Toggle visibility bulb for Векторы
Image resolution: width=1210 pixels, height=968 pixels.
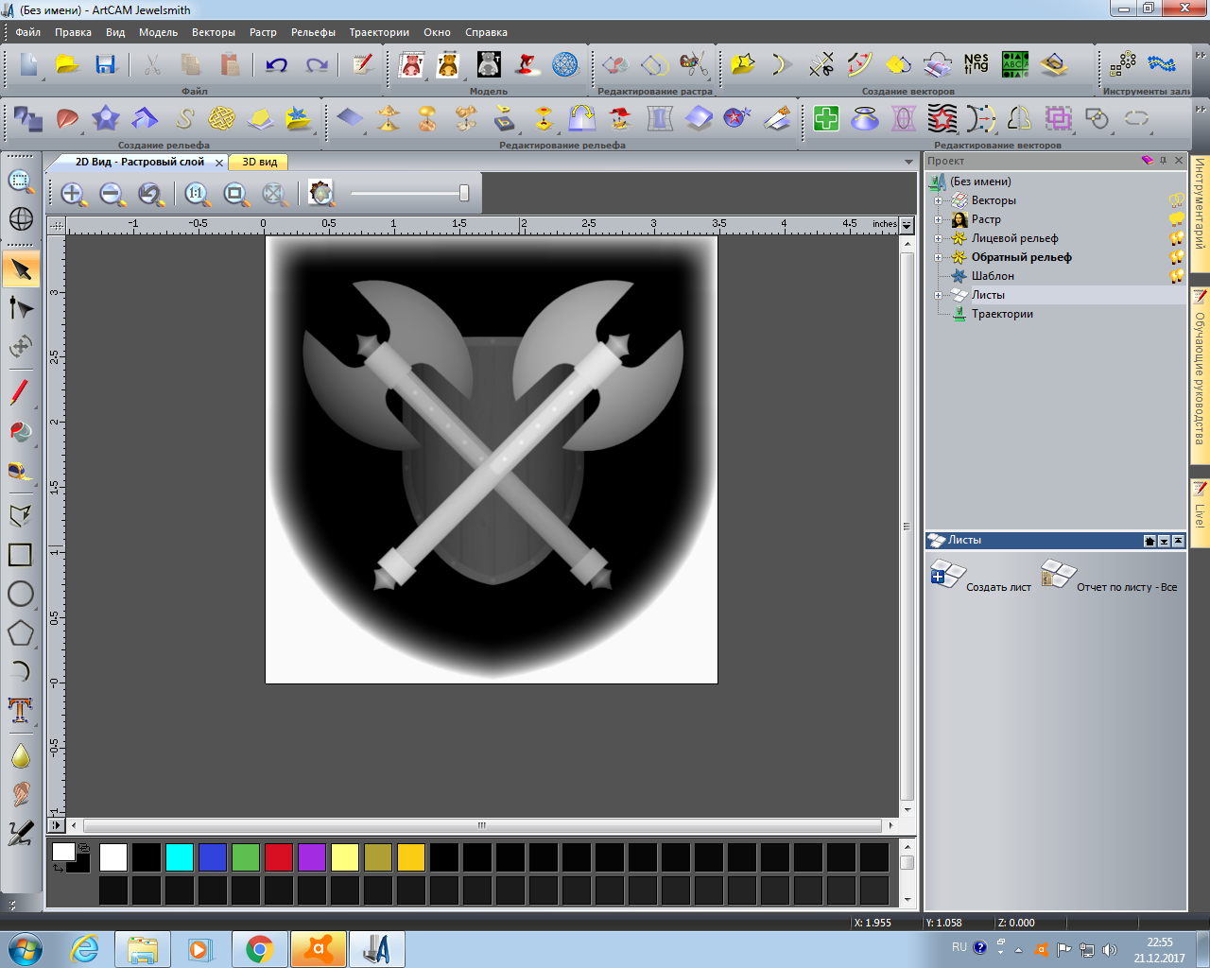(x=1177, y=200)
